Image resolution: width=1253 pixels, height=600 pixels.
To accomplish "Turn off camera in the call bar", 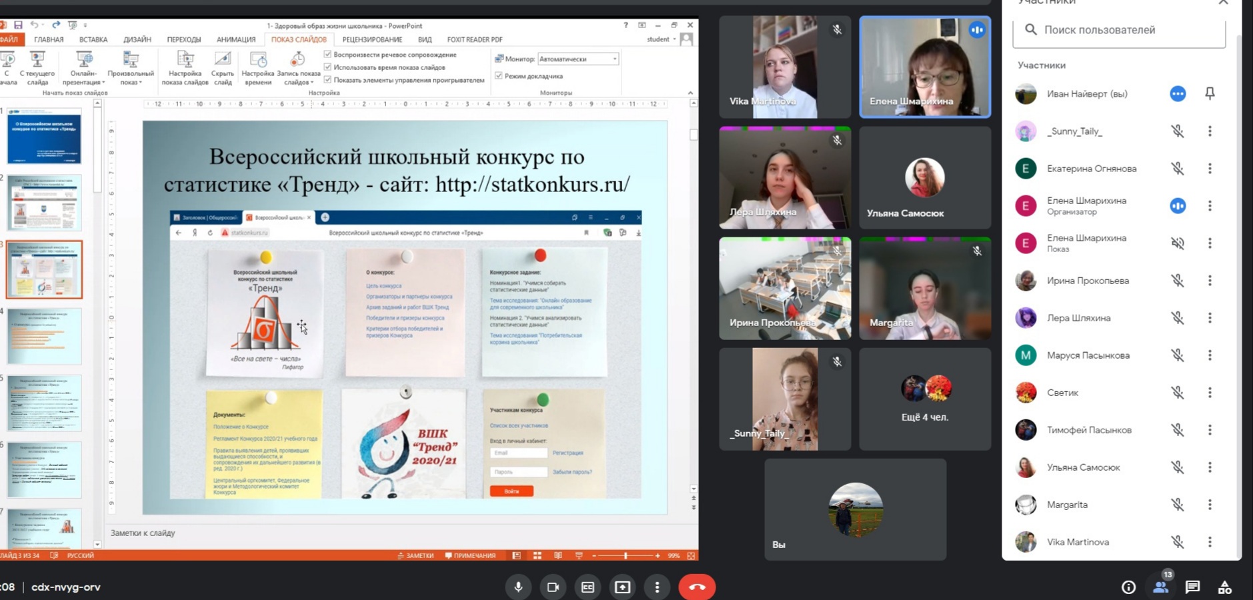I will [x=553, y=587].
